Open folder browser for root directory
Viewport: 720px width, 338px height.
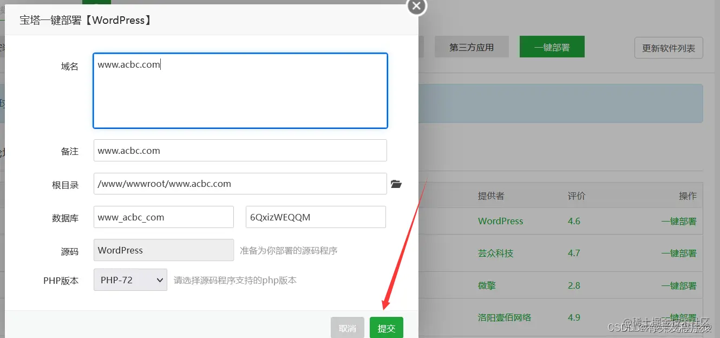(396, 184)
